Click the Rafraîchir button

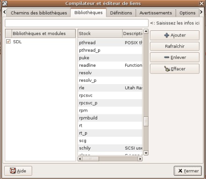pos(175,46)
